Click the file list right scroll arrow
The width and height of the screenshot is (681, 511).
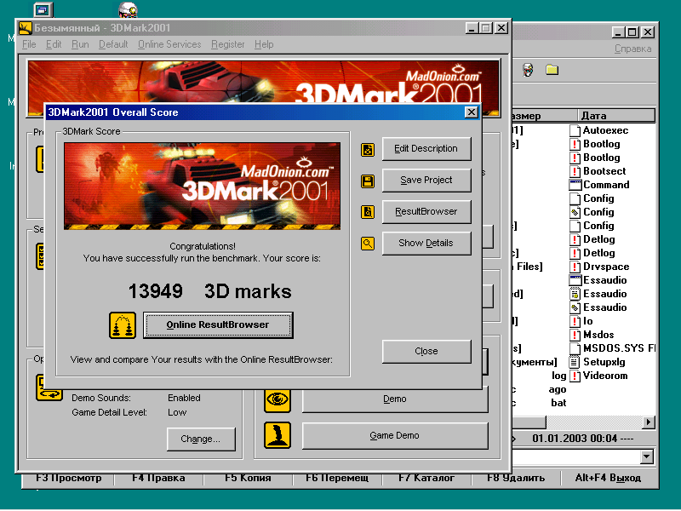coord(649,422)
